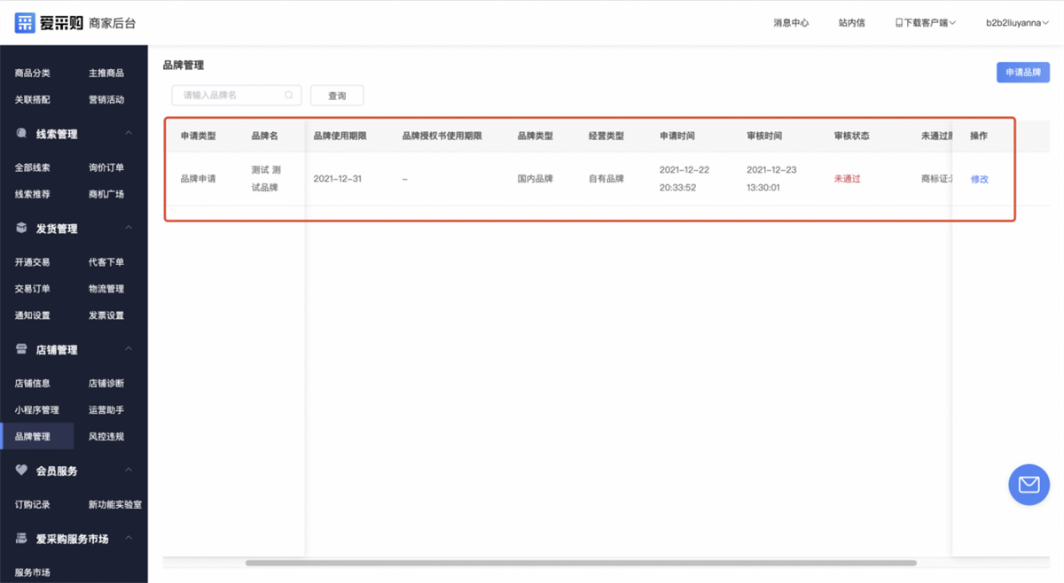Open the 下载客户端 dropdown
Image resolution: width=1064 pixels, height=583 pixels.
926,23
